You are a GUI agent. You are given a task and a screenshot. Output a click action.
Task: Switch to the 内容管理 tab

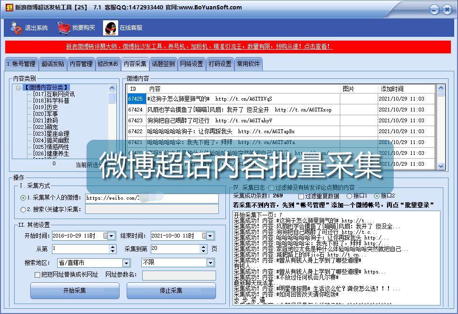click(x=81, y=64)
